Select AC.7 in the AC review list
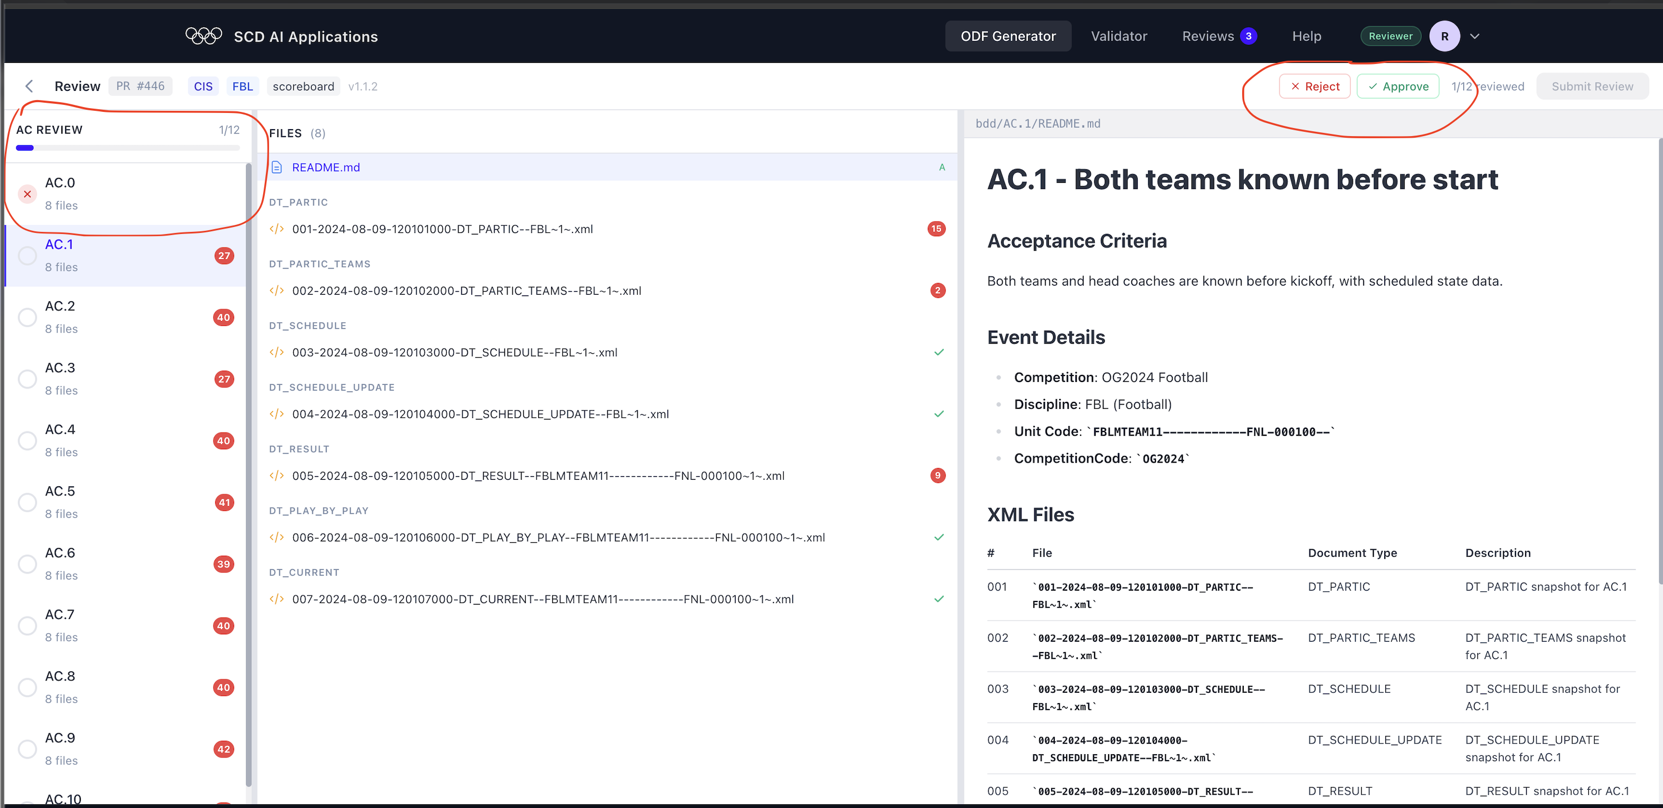 [x=125, y=625]
